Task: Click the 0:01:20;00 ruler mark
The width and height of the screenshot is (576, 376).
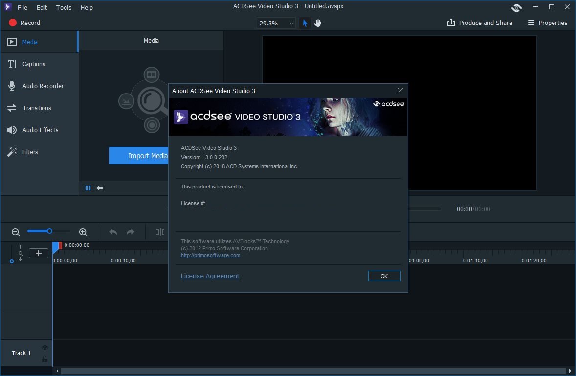Action: tap(534, 260)
